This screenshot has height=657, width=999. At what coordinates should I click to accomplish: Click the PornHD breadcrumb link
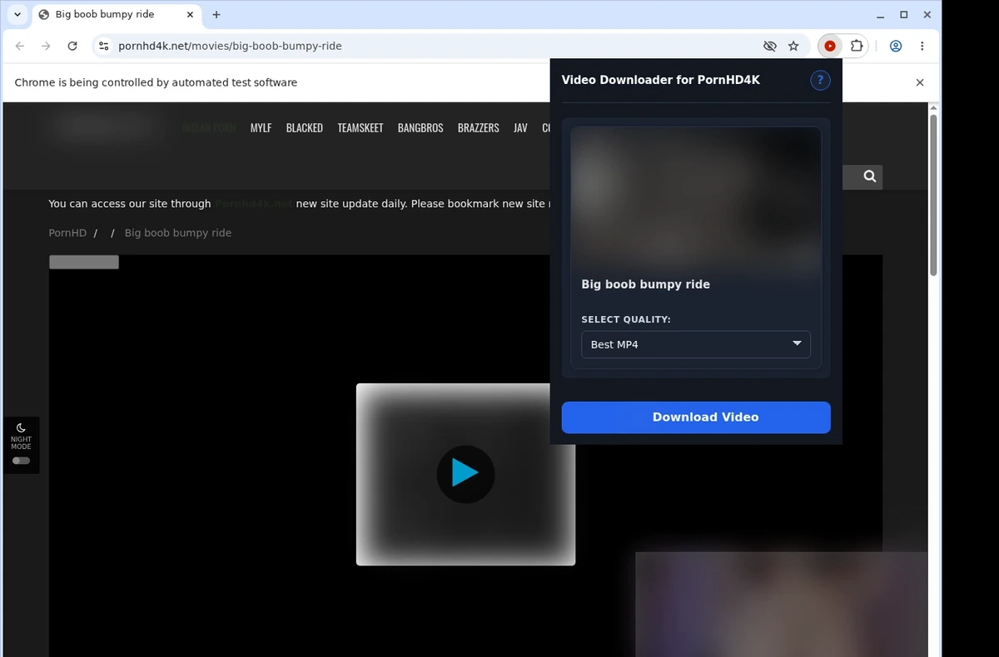pos(67,233)
